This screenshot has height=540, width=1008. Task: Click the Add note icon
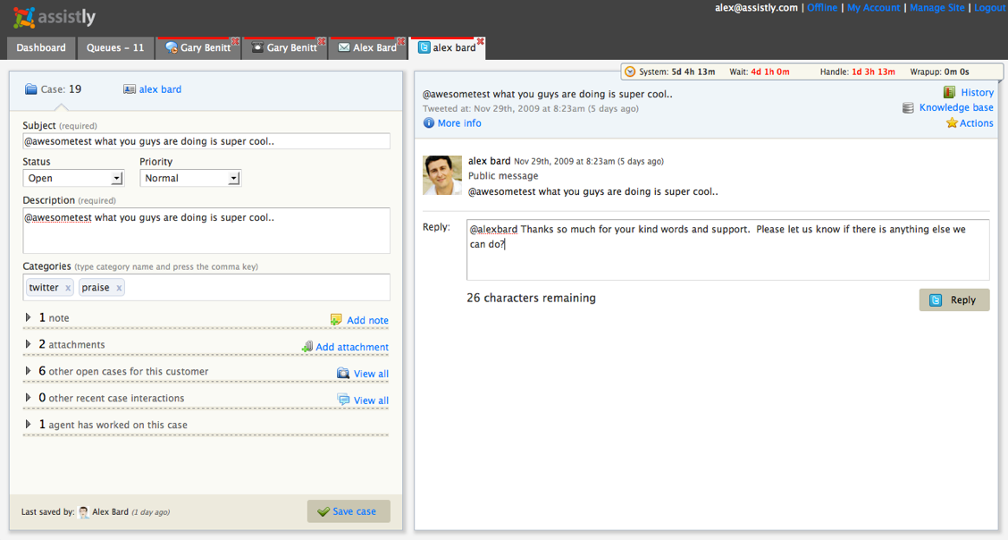tap(336, 320)
